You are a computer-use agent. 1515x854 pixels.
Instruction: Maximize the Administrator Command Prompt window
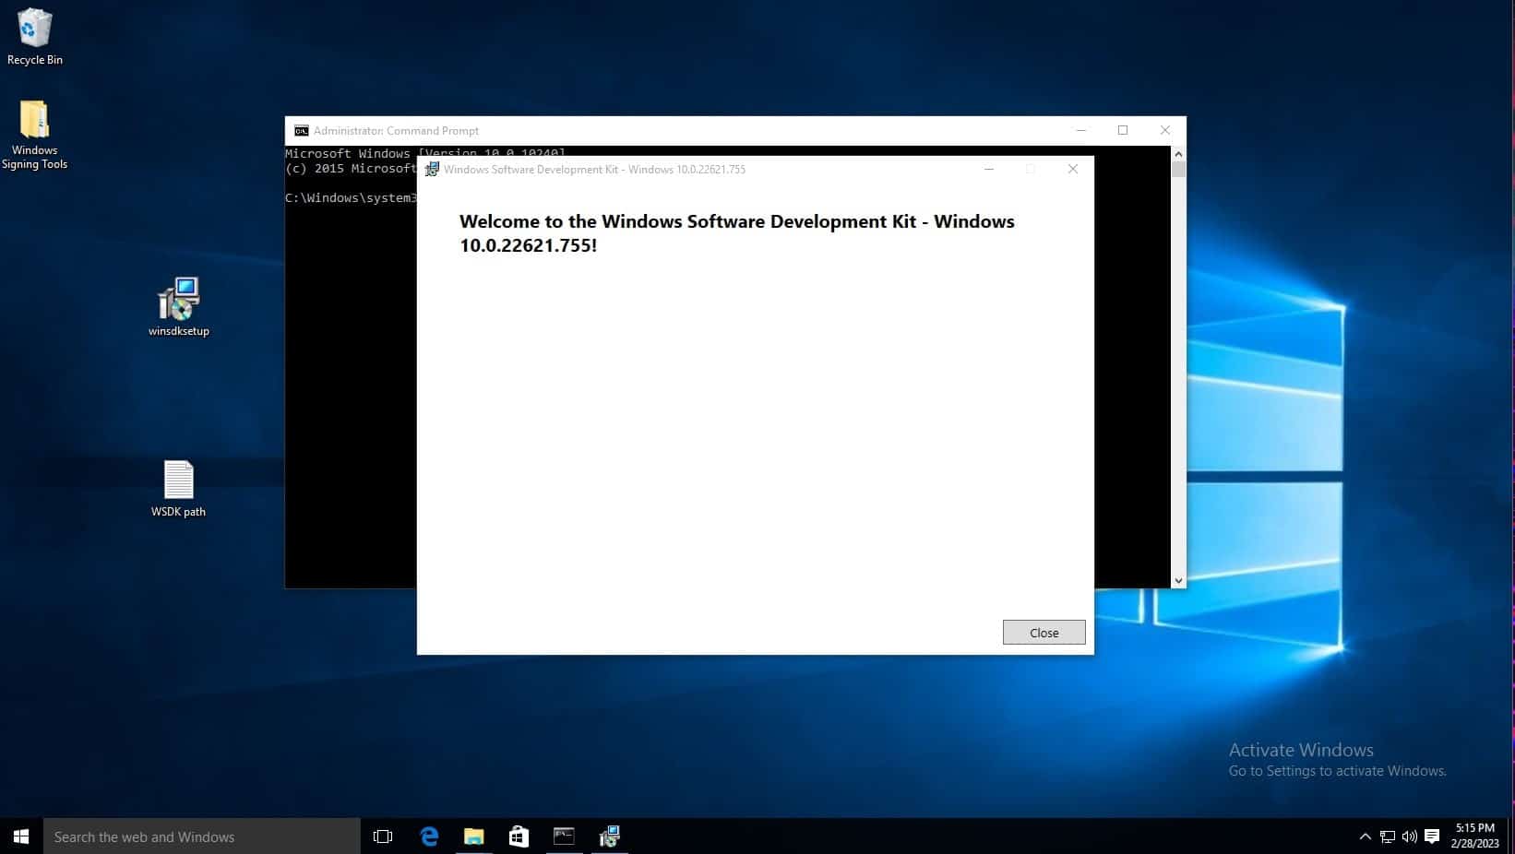pyautogui.click(x=1123, y=130)
